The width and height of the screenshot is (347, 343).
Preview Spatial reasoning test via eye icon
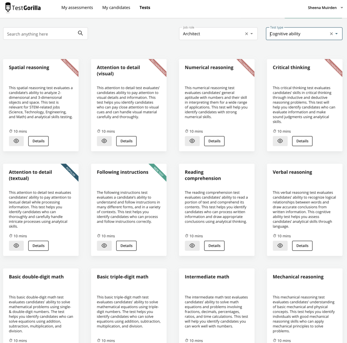(x=16, y=141)
